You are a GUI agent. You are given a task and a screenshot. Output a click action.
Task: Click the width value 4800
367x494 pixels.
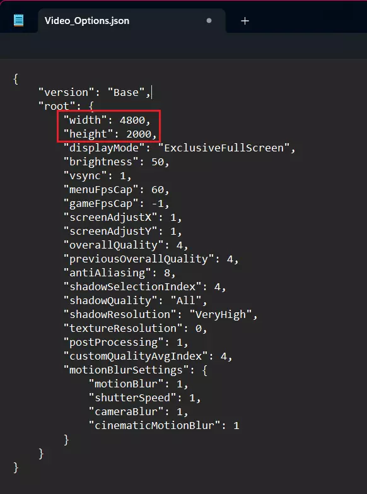click(132, 120)
